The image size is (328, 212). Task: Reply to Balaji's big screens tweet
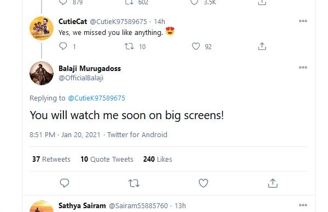pyautogui.click(x=65, y=183)
